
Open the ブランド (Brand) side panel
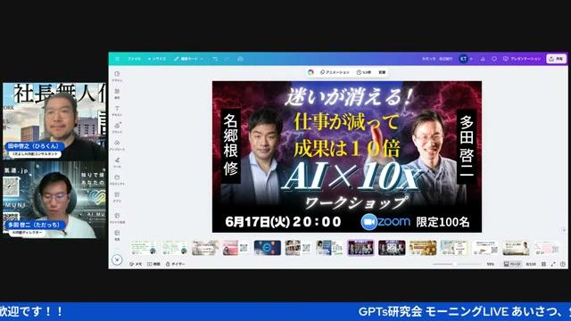pos(117,128)
